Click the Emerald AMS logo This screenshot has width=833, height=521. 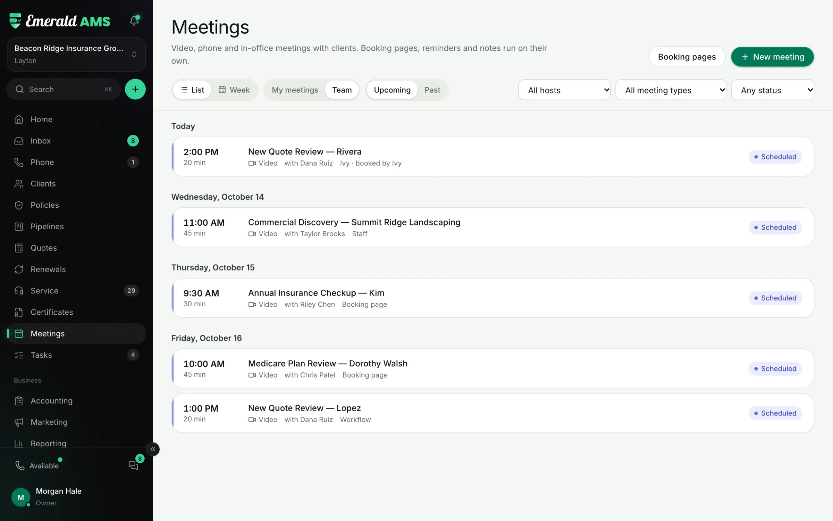[x=60, y=21]
